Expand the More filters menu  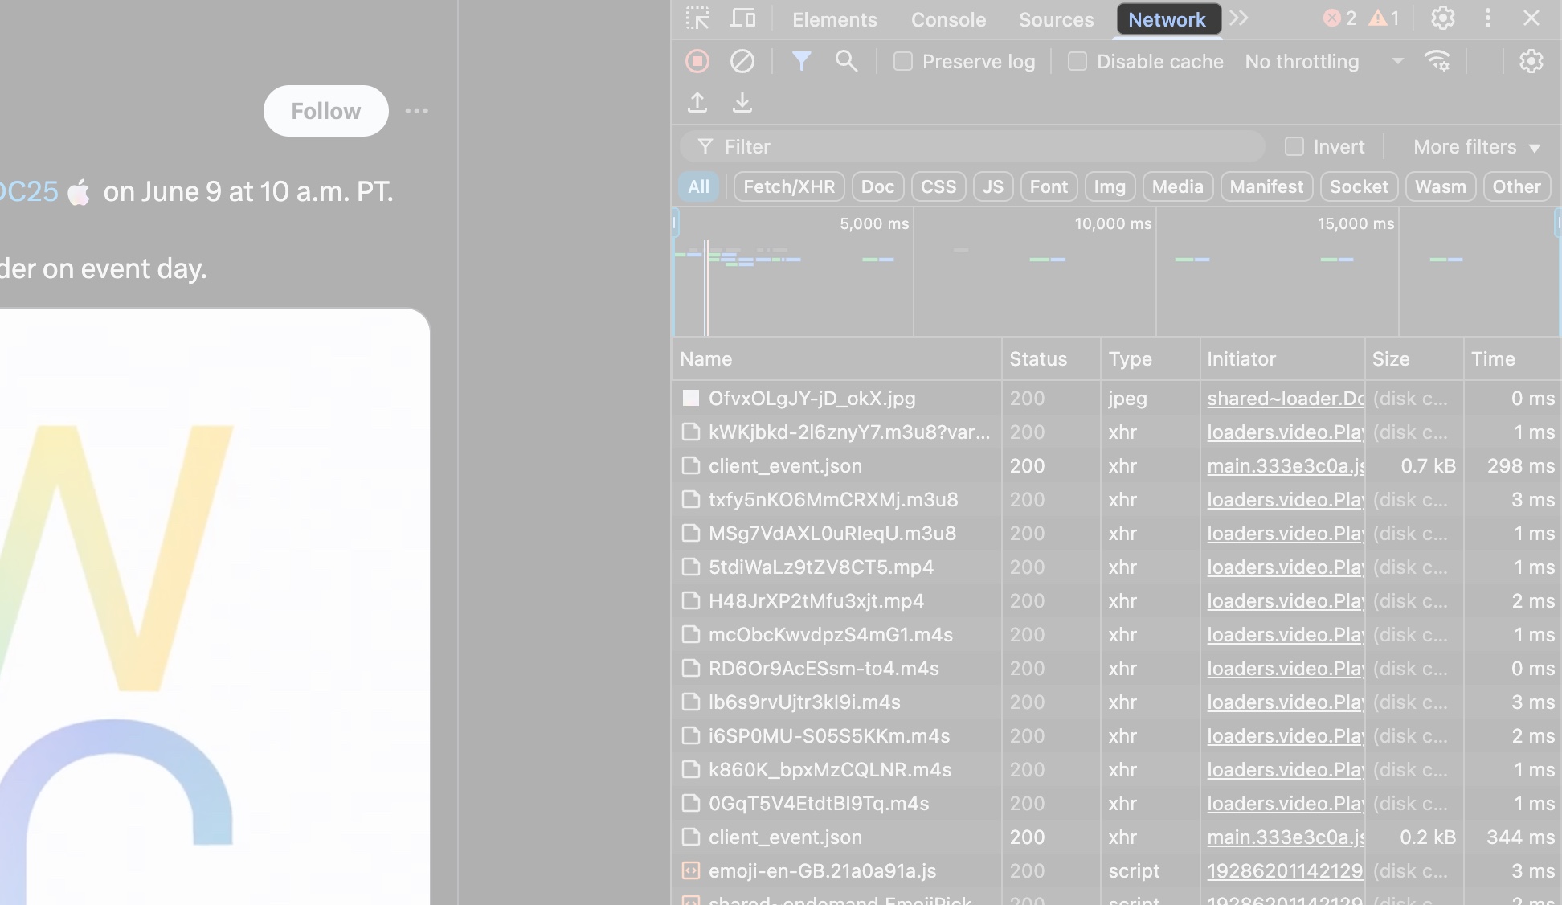(1476, 147)
